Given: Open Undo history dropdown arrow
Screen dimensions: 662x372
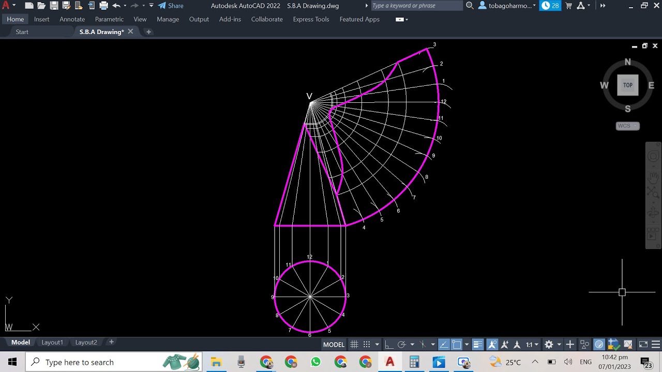Looking at the screenshot, I should (125, 6).
